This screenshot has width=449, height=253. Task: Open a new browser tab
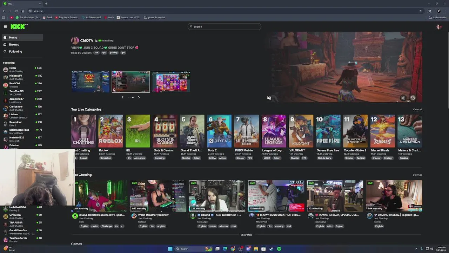[x=46, y=4]
